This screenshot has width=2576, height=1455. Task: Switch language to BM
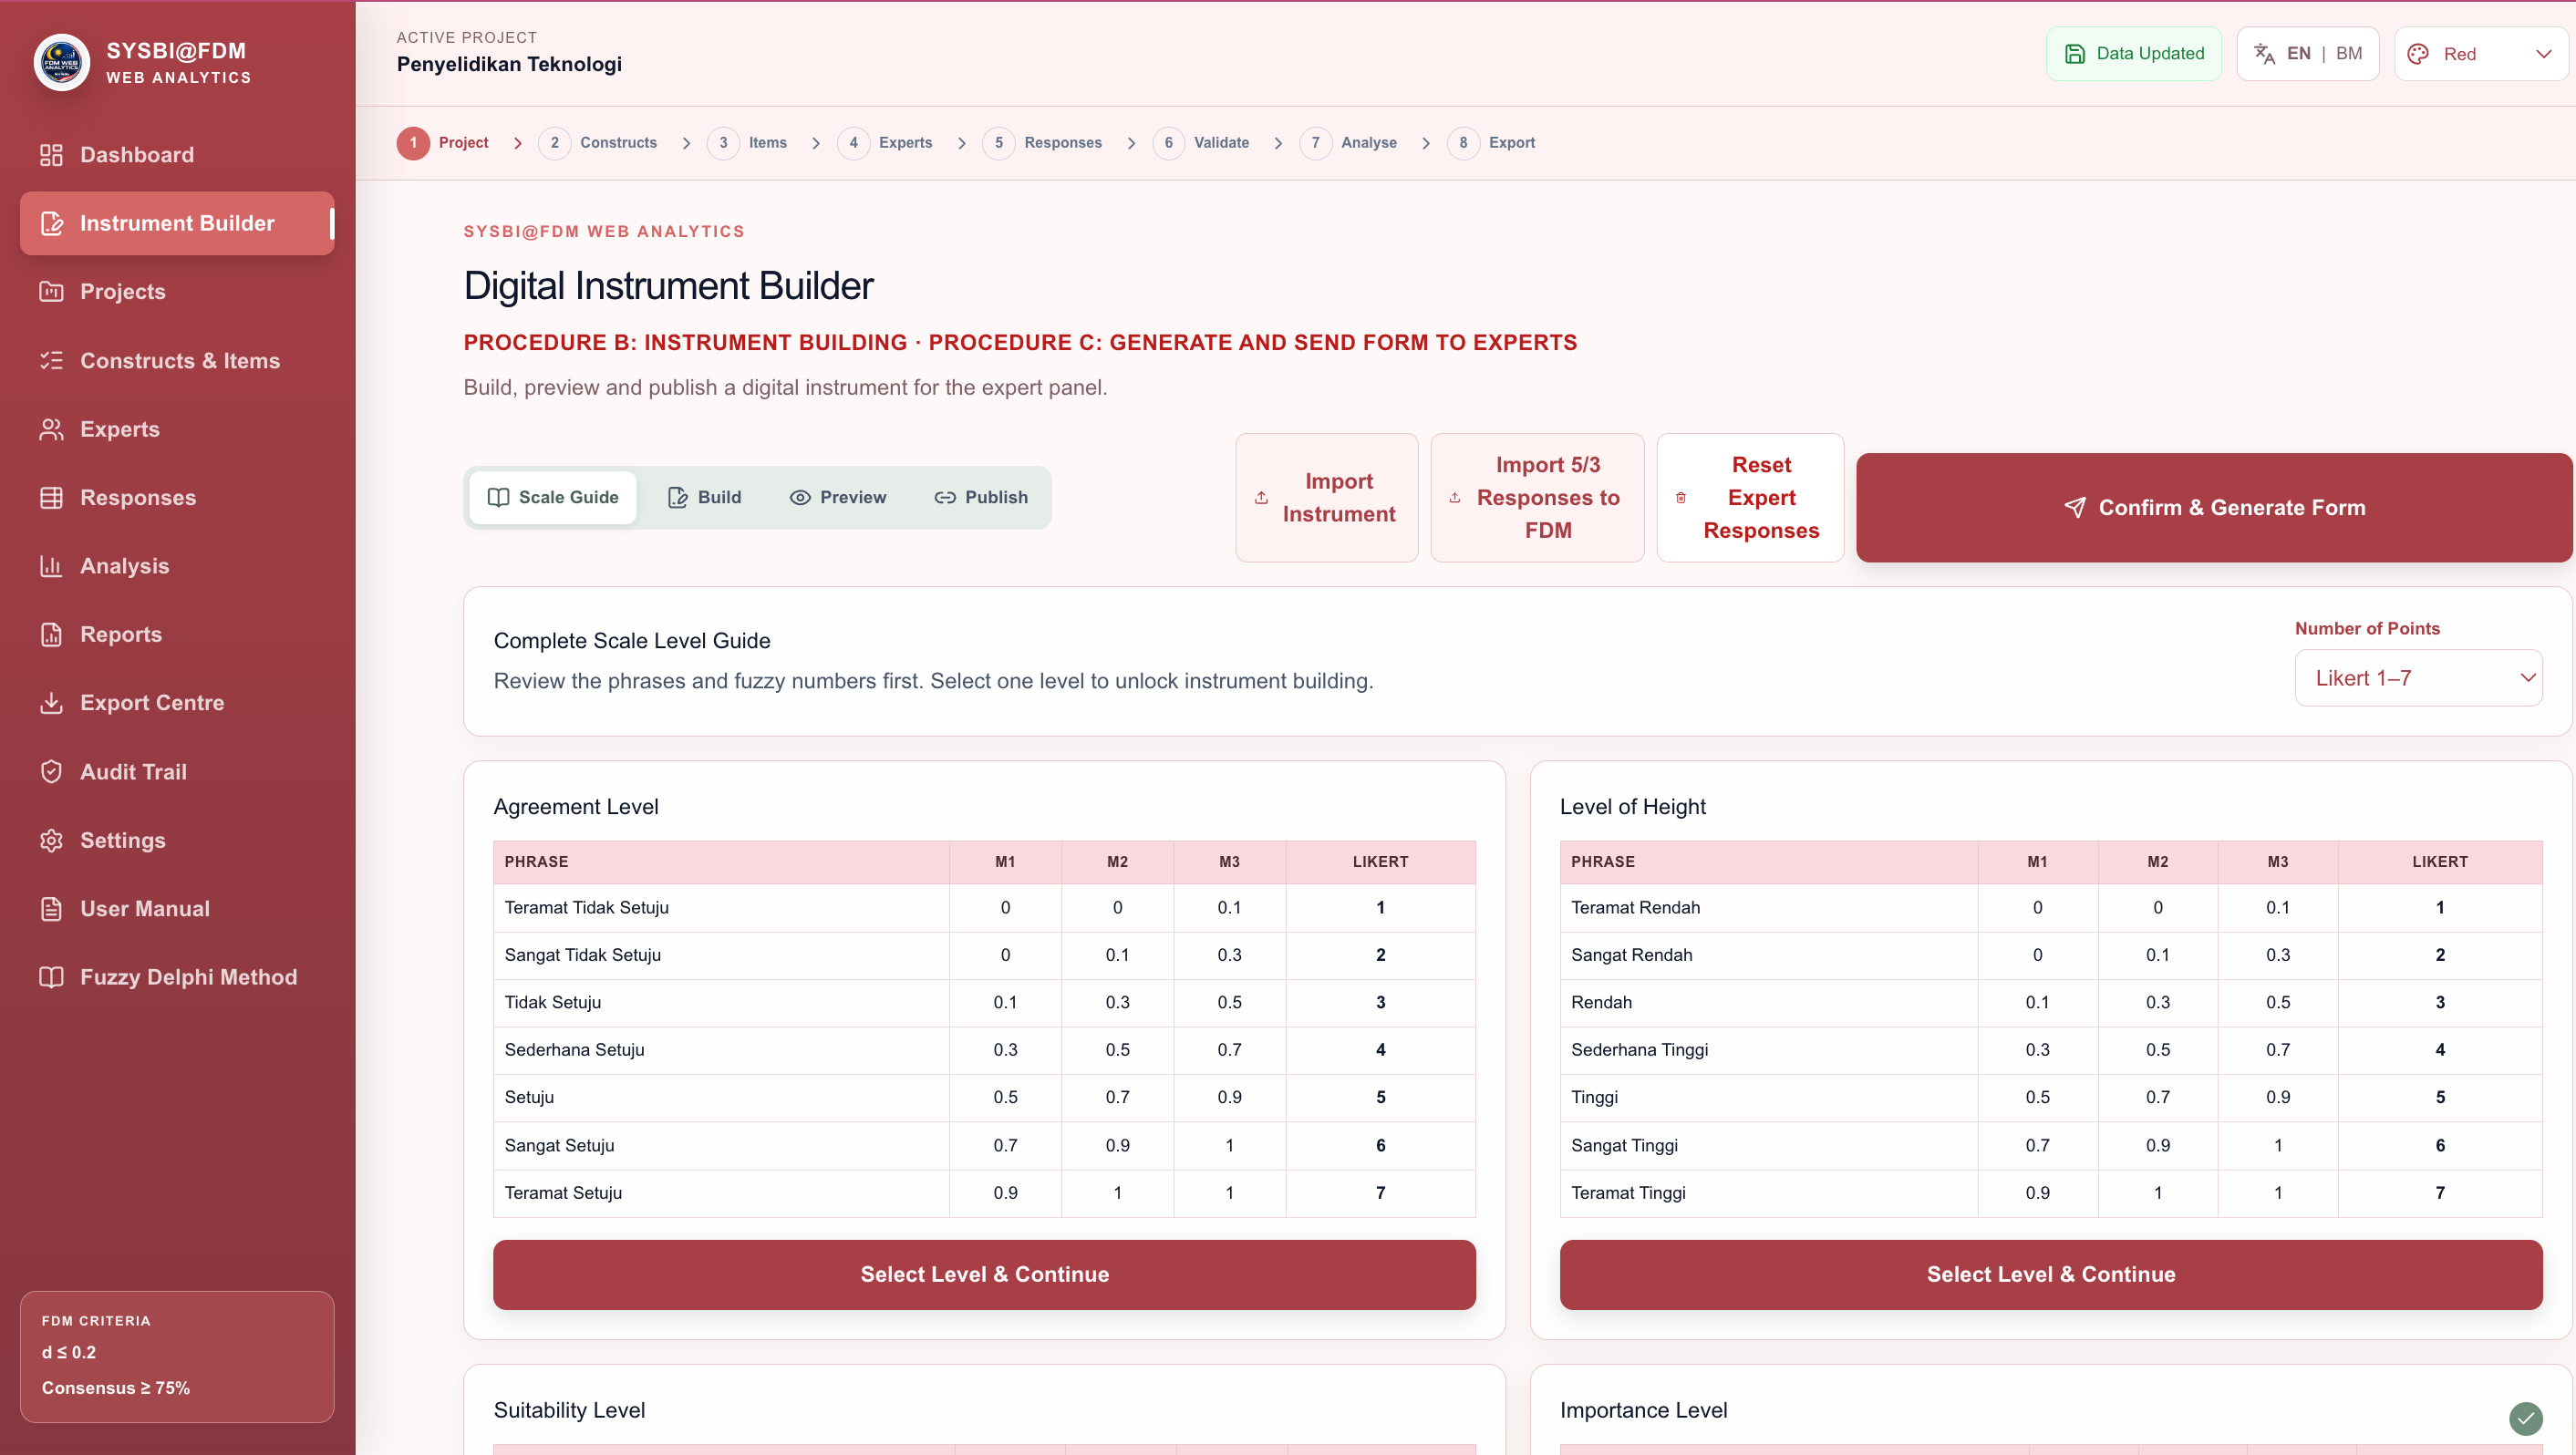coord(2349,54)
